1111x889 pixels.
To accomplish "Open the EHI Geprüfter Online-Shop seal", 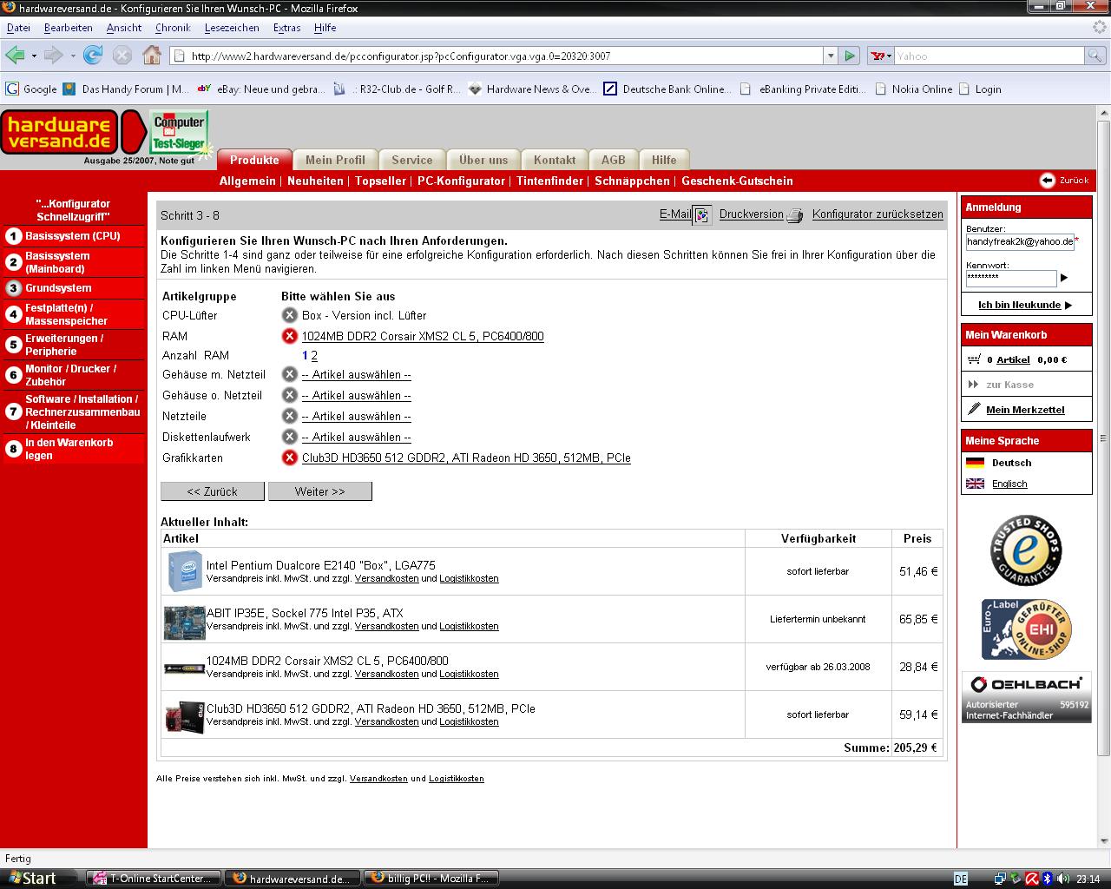I will (1026, 629).
